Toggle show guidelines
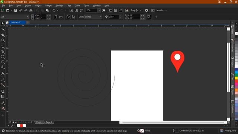Screen dimensions: 238x134 coord(120,10)
